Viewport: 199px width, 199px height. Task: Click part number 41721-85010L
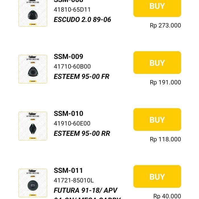point(74,180)
